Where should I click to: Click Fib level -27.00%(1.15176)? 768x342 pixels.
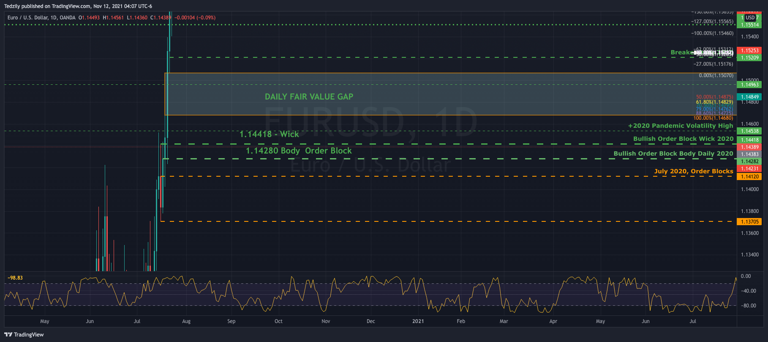tap(714, 64)
